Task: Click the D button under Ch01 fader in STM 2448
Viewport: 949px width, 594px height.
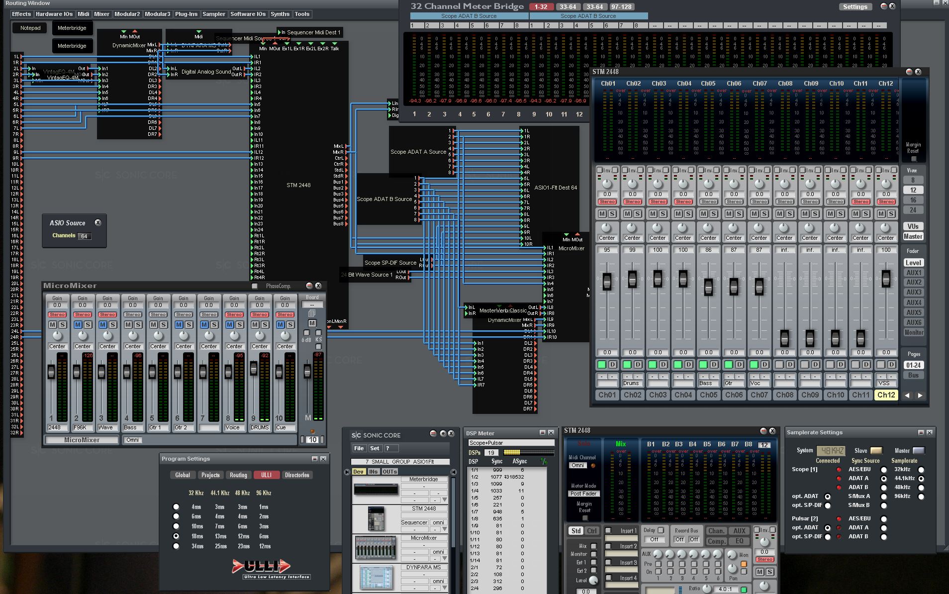Action: click(x=612, y=365)
